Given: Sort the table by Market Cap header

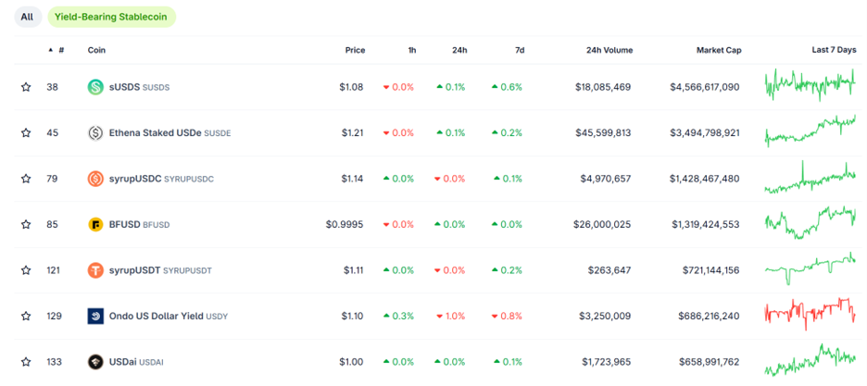Looking at the screenshot, I should pos(718,50).
